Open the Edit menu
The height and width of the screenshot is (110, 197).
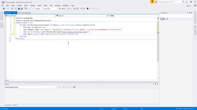coord(7,5)
